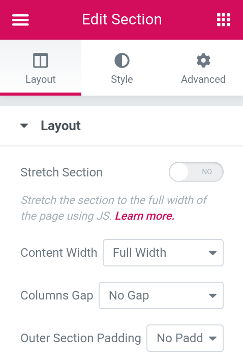This screenshot has height=359, width=243.
Task: Open the hamburger menu icon
Action: point(21,20)
